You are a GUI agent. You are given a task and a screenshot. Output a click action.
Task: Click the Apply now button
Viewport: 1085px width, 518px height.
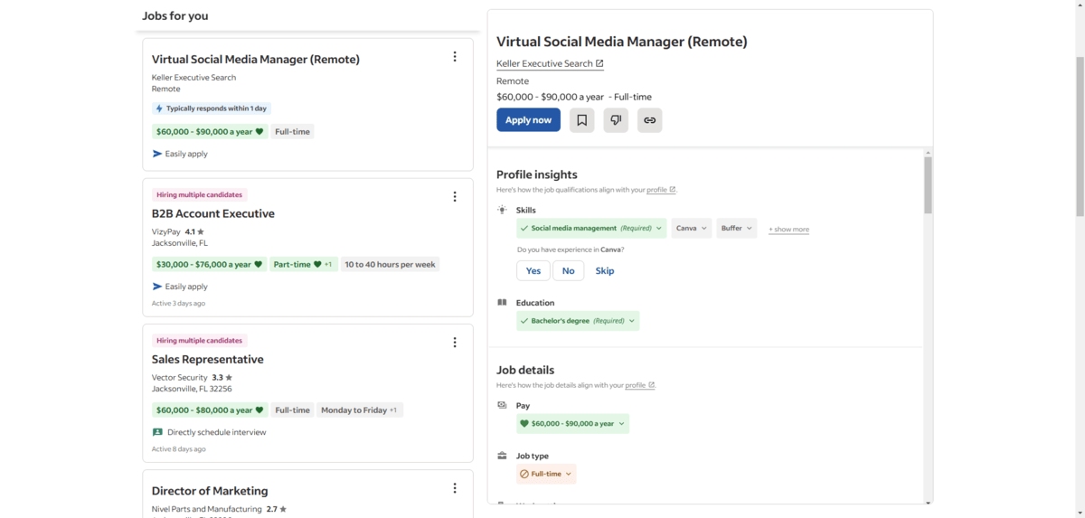(x=528, y=120)
